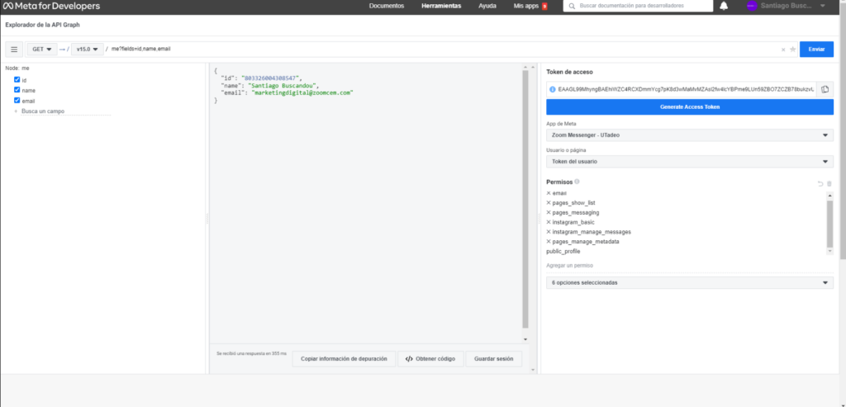The image size is (846, 407).
Task: Click the notifications bell icon
Action: click(x=724, y=6)
